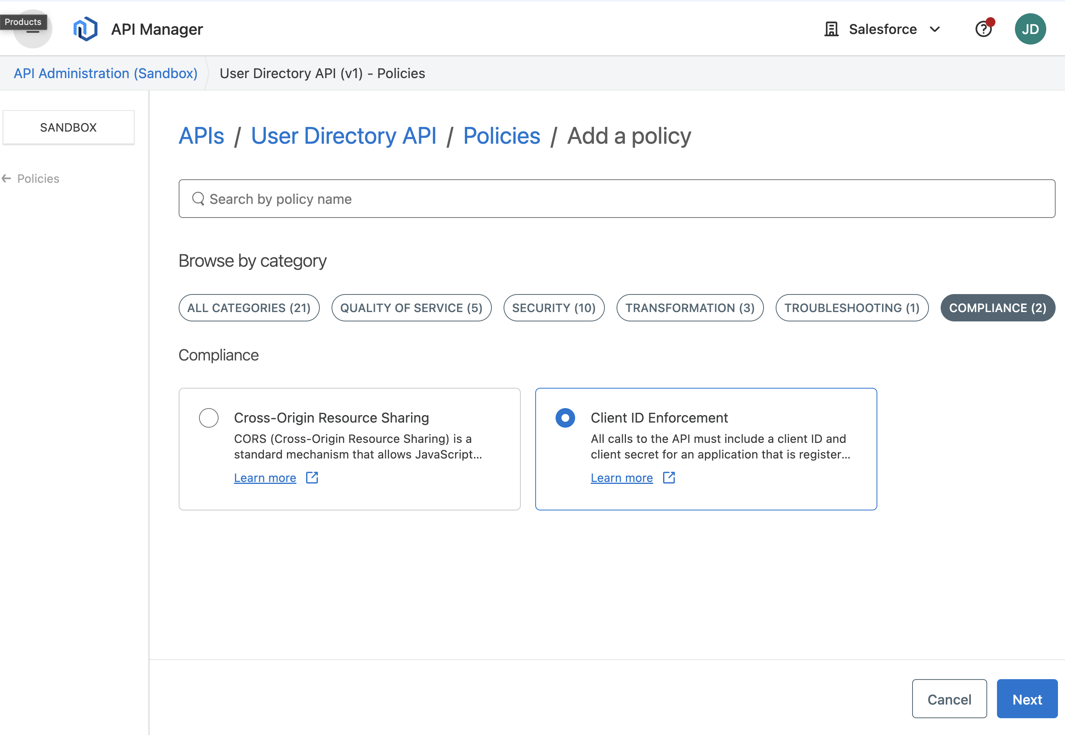Select the Client ID Enforcement radio button

565,418
